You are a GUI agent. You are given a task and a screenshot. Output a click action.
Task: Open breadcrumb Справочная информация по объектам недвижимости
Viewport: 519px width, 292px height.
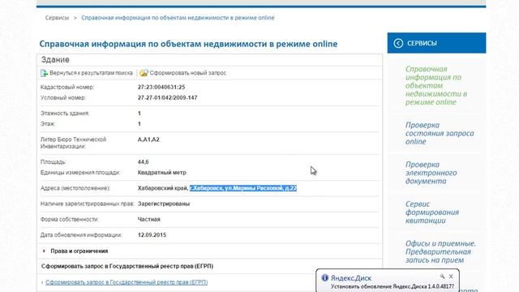click(x=178, y=18)
